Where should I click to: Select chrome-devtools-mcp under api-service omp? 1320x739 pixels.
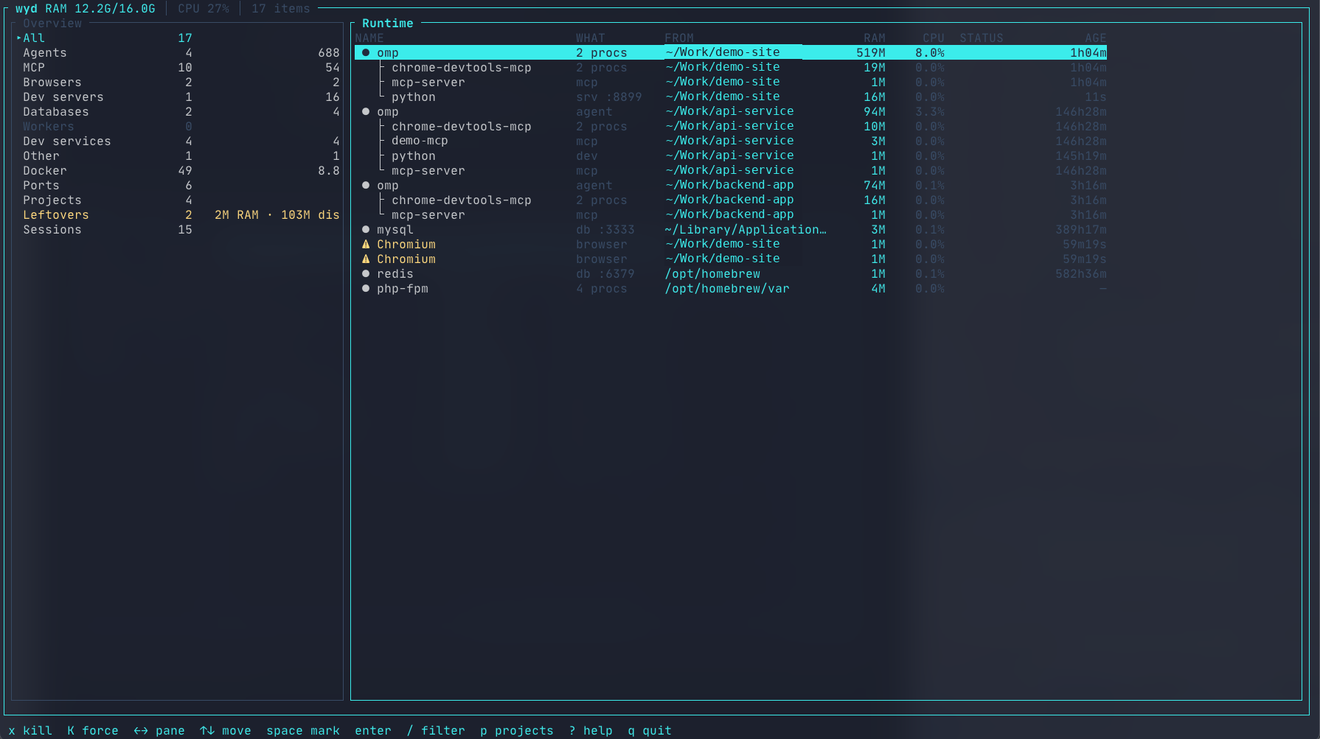point(731,126)
